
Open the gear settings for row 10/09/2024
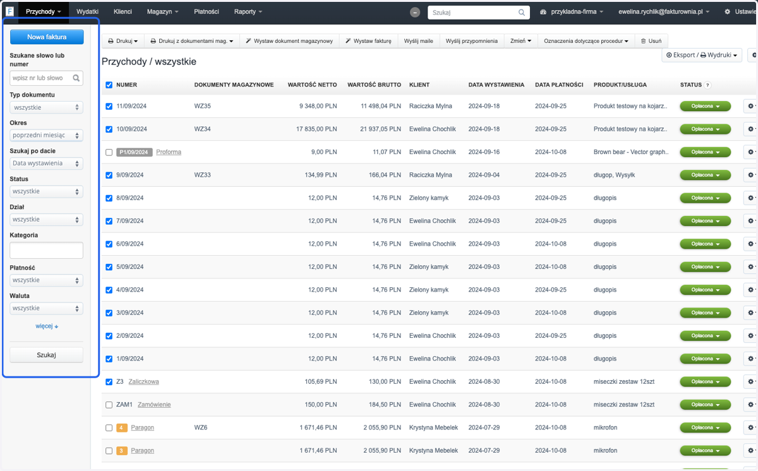tap(751, 129)
